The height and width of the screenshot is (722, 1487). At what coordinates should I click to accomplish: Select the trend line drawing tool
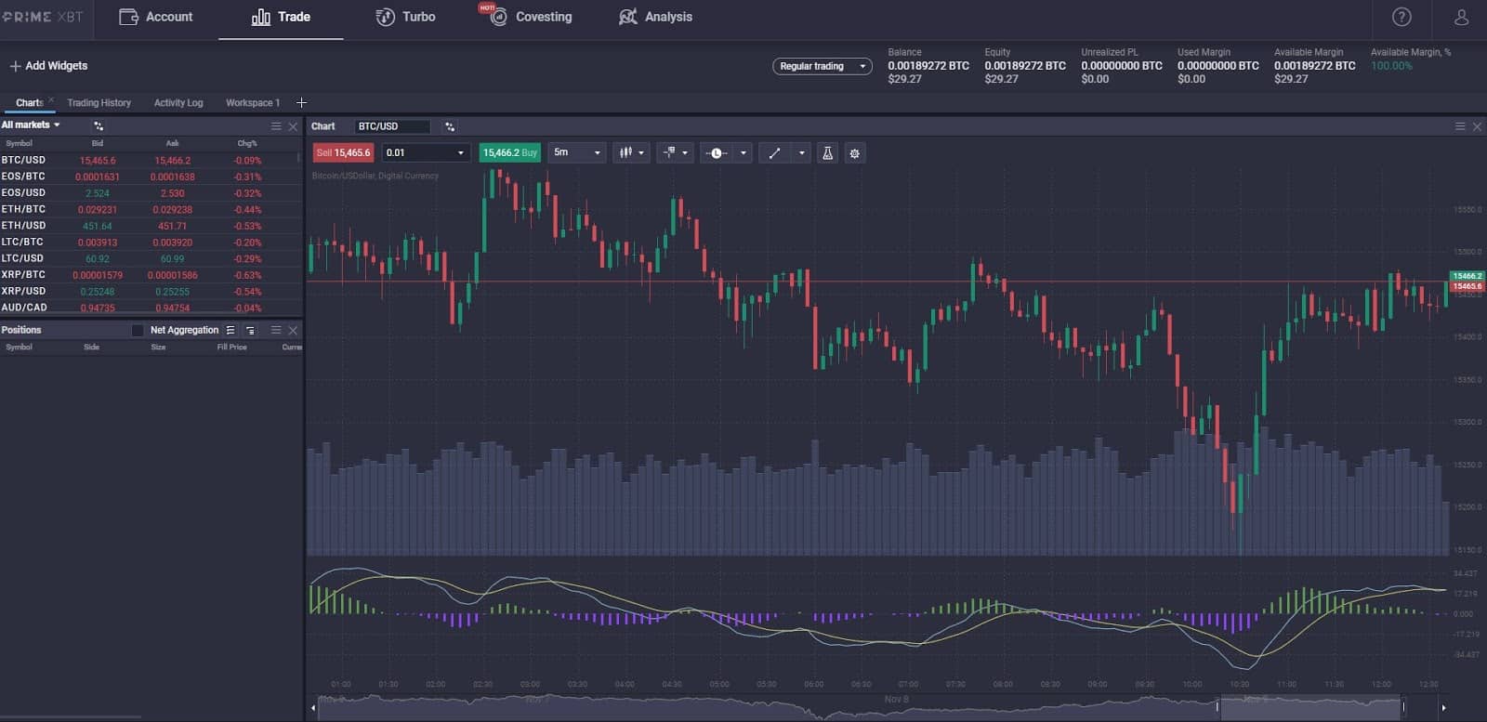tap(774, 153)
